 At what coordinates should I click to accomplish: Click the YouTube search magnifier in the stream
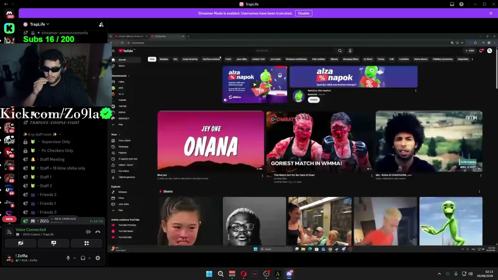point(340,51)
